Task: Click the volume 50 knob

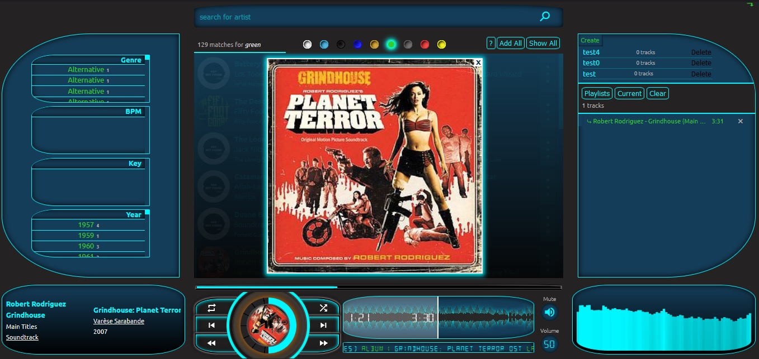Action: tap(550, 344)
